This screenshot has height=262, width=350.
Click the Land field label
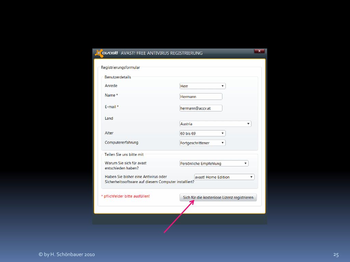pos(109,118)
